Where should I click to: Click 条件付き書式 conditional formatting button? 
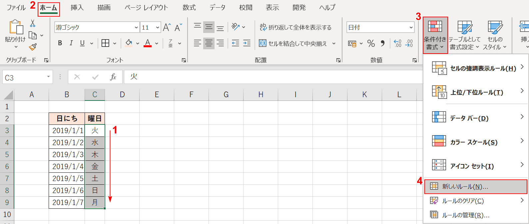(435, 35)
